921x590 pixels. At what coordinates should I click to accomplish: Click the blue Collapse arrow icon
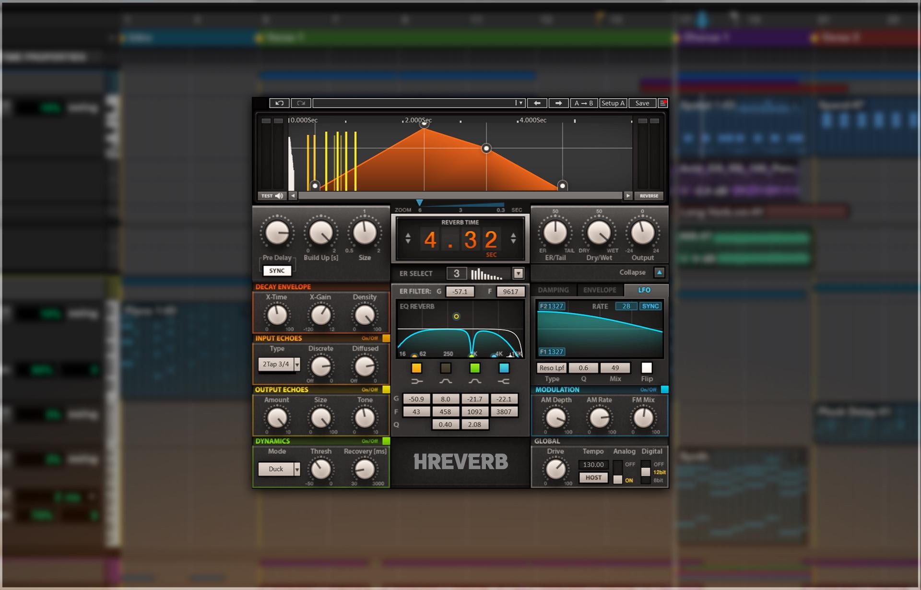(660, 272)
